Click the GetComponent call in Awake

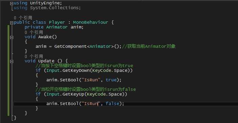pos(71,46)
